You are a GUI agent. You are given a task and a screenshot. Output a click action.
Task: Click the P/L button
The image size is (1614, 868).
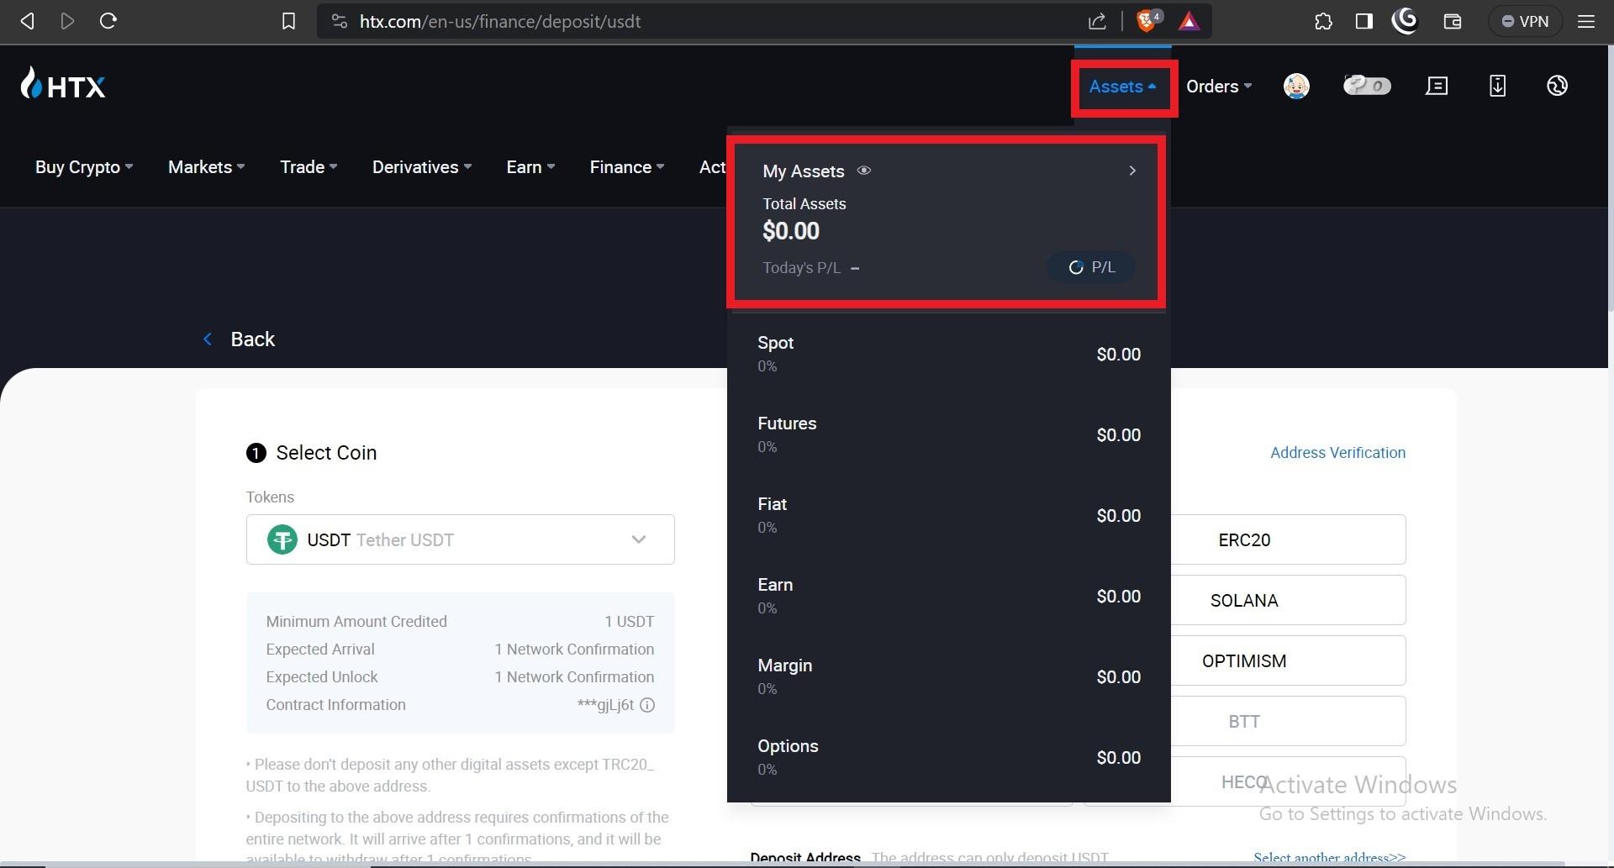point(1092,267)
